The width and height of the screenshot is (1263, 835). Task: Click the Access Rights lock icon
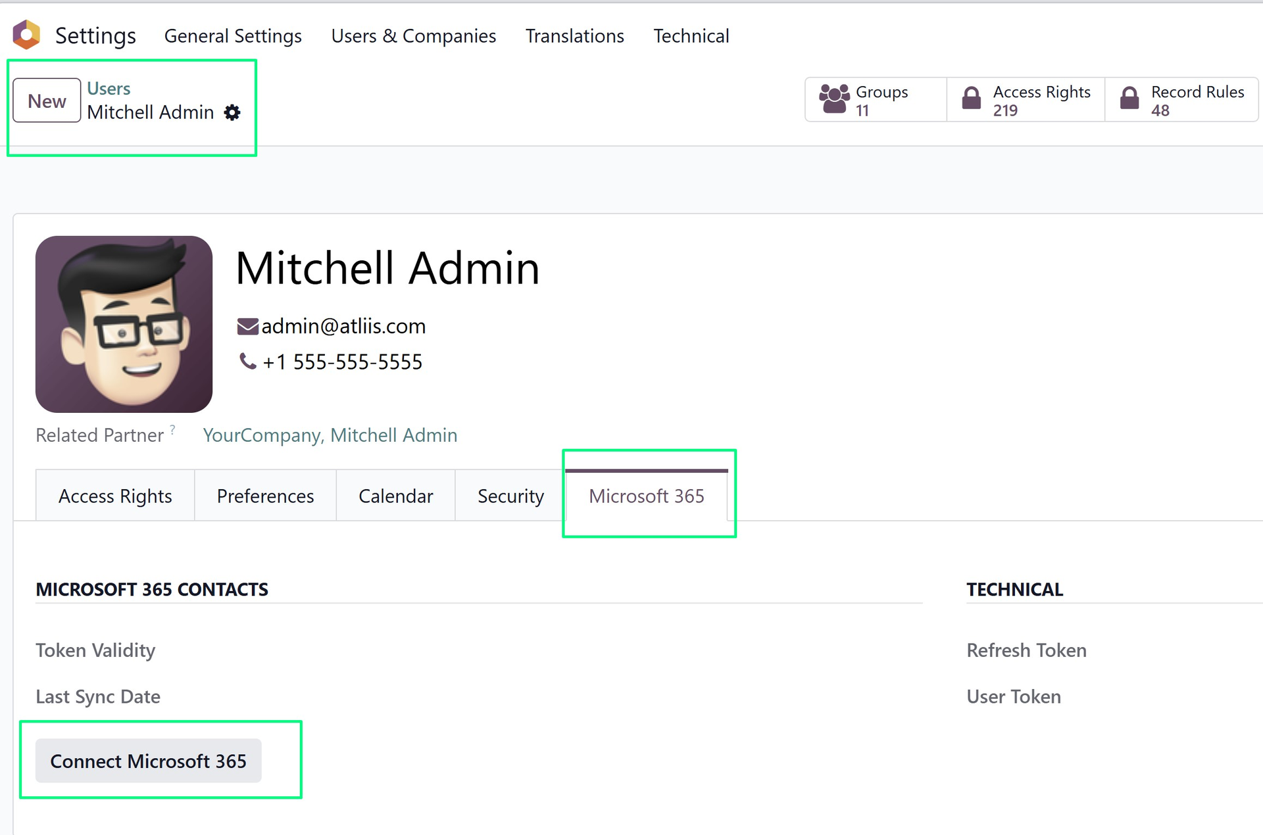(x=971, y=99)
